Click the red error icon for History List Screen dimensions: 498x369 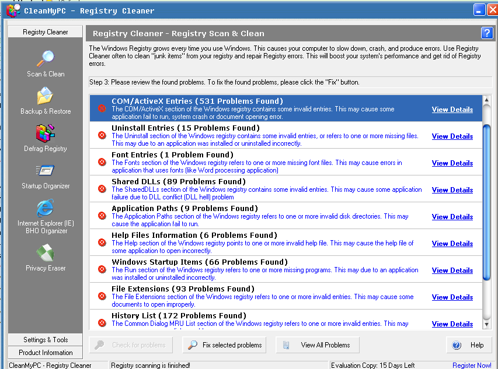[102, 323]
